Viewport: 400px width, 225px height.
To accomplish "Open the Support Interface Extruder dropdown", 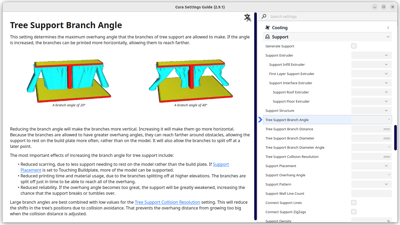I will point(371,83).
